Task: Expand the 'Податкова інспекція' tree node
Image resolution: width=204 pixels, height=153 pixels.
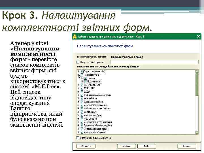Action: pos(78,71)
